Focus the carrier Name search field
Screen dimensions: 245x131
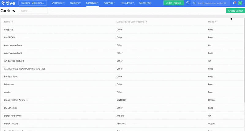(33, 11)
